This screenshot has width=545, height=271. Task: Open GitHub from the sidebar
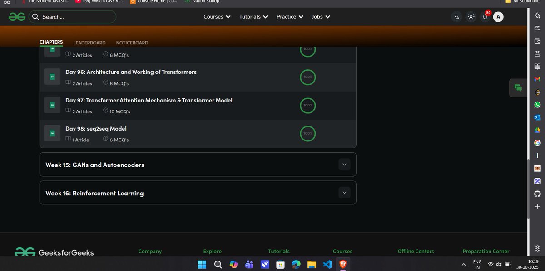pos(537,194)
